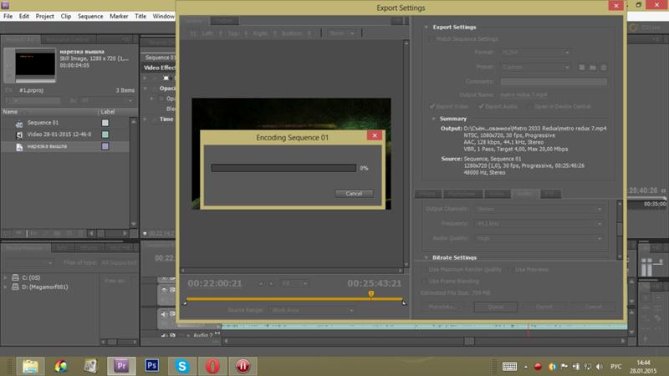Open the Edit menu

[24, 16]
